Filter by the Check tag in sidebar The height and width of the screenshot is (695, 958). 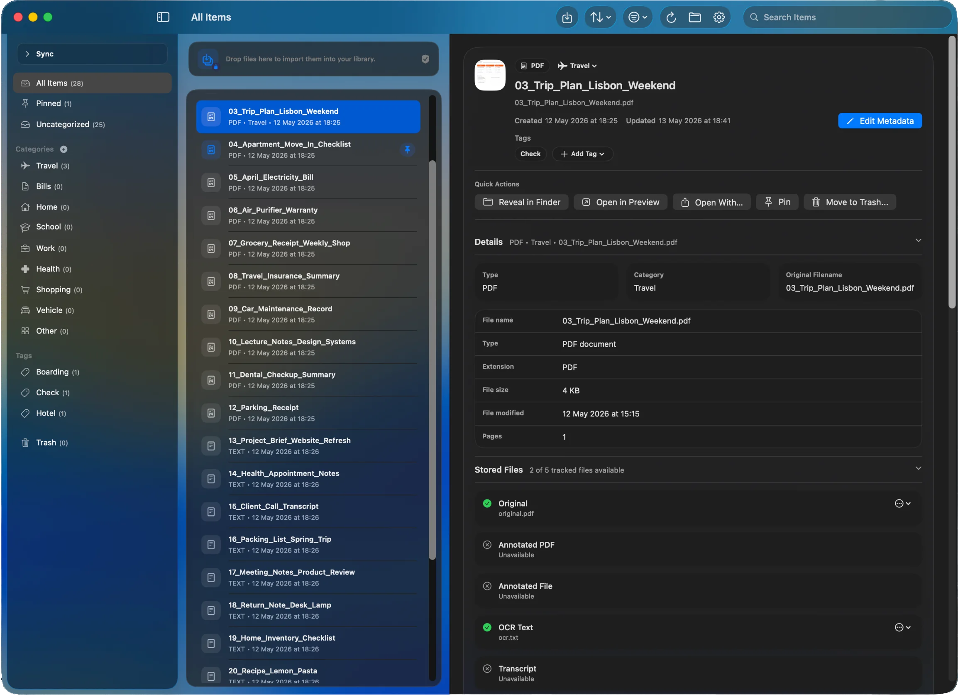coord(92,393)
